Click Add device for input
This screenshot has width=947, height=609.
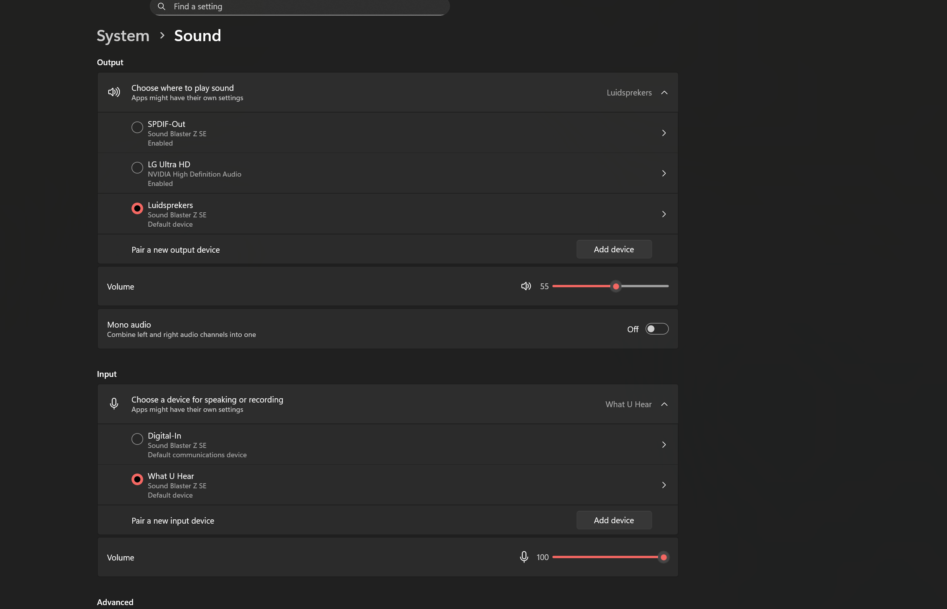pyautogui.click(x=613, y=520)
